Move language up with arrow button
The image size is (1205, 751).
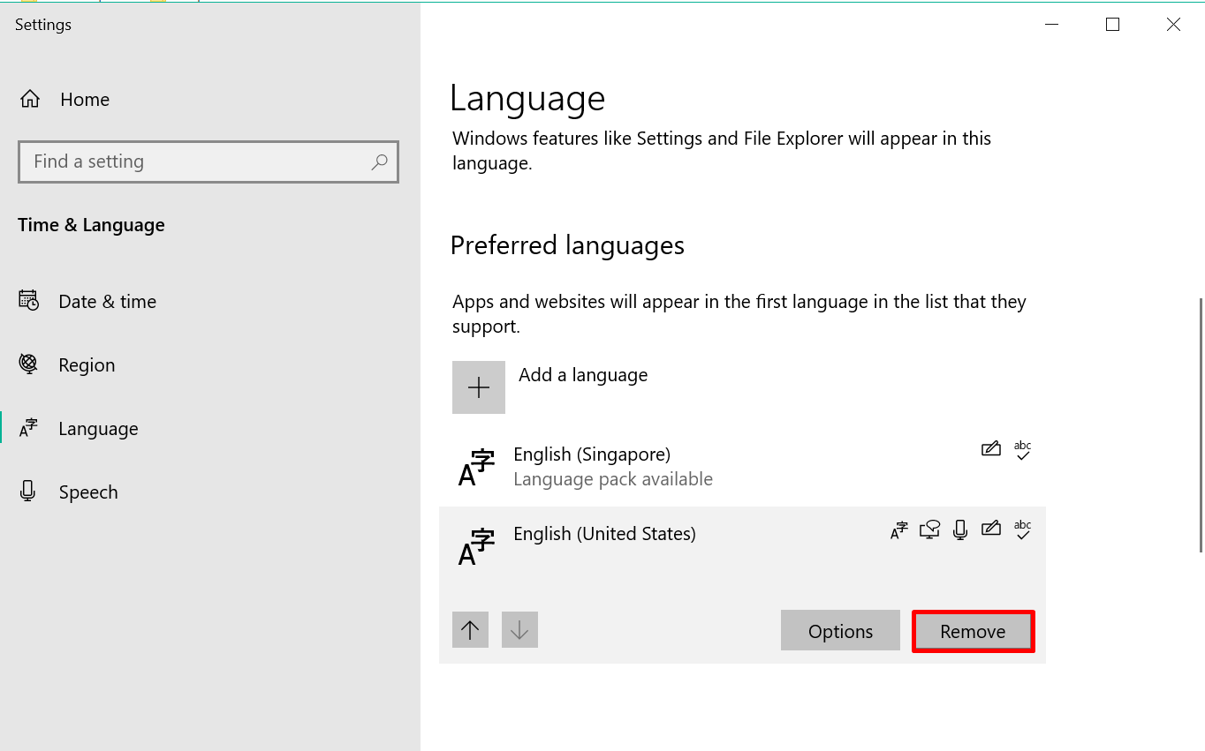coord(470,630)
